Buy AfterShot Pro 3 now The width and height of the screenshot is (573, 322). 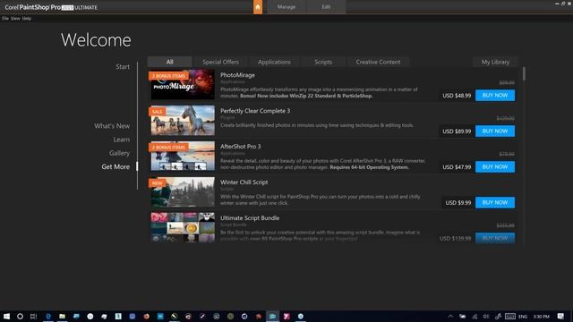pyautogui.click(x=495, y=167)
